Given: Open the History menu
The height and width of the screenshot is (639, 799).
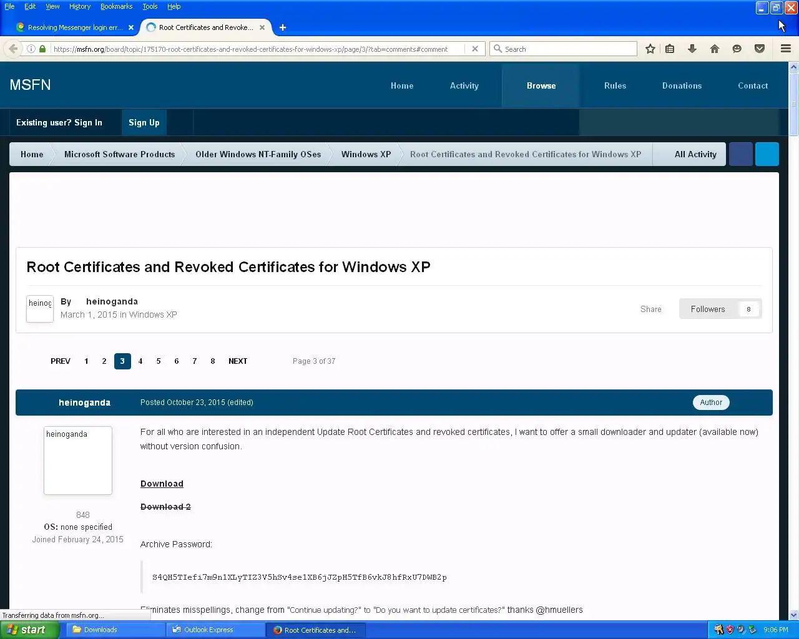Looking at the screenshot, I should click(x=80, y=6).
